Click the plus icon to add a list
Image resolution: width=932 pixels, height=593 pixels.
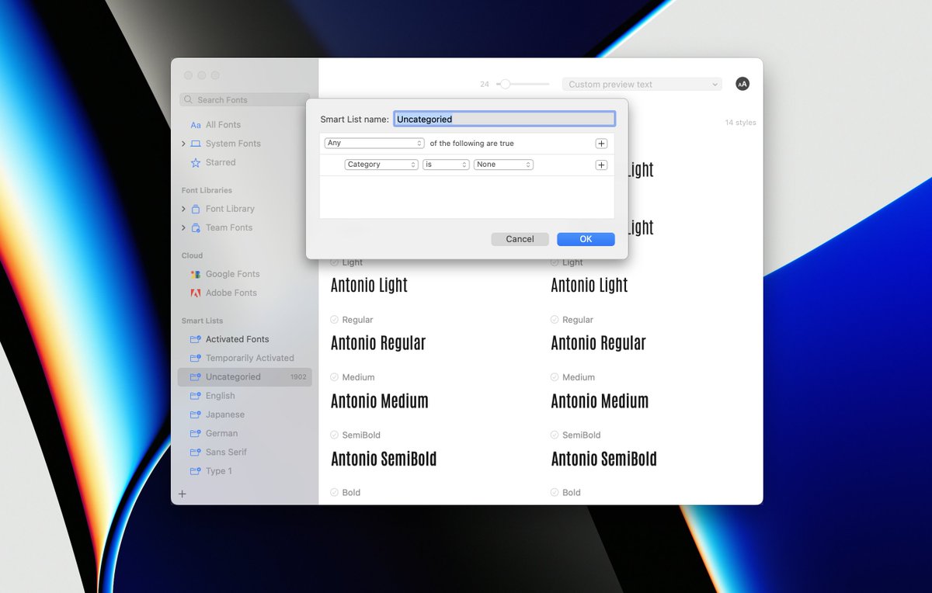183,494
